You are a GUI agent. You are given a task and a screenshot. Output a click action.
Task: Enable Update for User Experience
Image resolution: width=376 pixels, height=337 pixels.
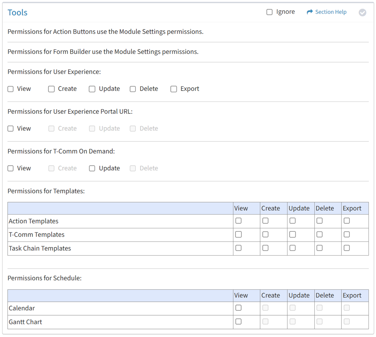[92, 89]
